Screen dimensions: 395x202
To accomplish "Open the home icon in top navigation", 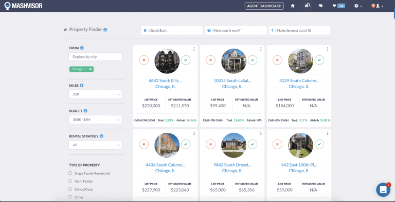I will pos(293,6).
